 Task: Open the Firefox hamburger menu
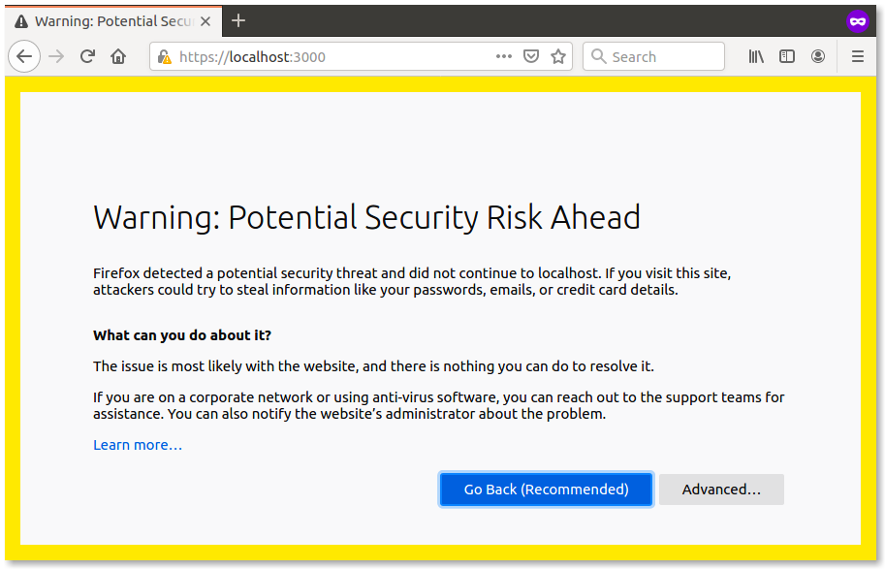tap(858, 57)
